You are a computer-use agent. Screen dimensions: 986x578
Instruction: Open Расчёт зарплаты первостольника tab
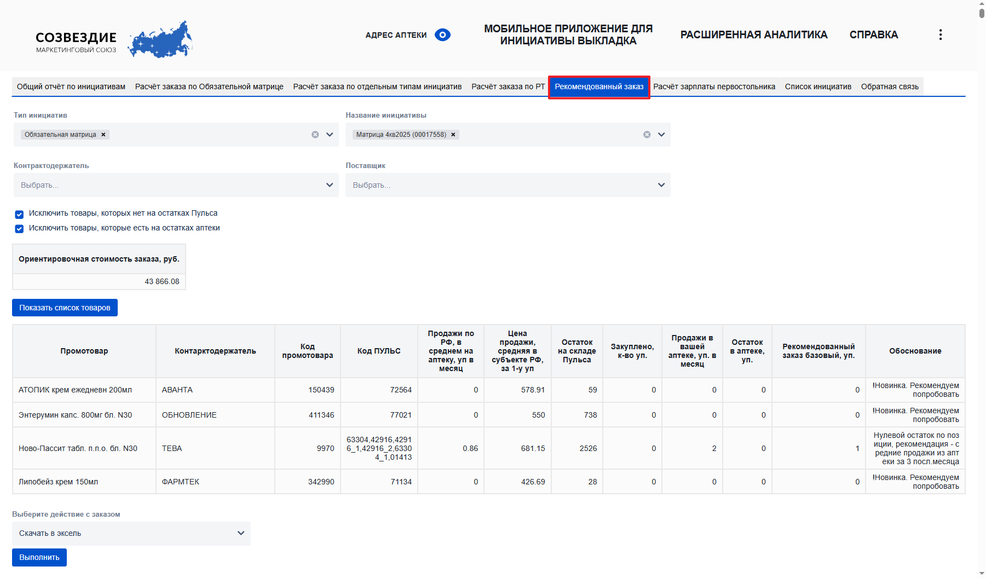coord(714,86)
